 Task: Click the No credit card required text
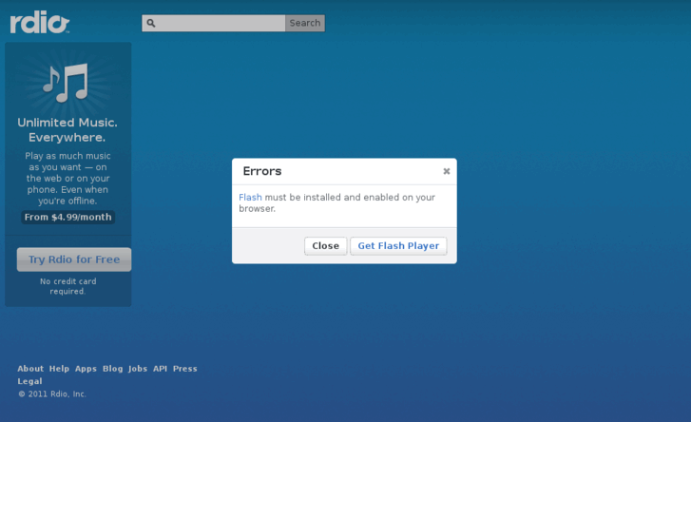click(67, 286)
